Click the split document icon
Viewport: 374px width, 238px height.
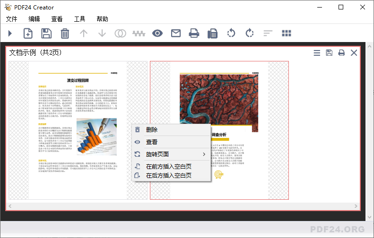click(139, 34)
